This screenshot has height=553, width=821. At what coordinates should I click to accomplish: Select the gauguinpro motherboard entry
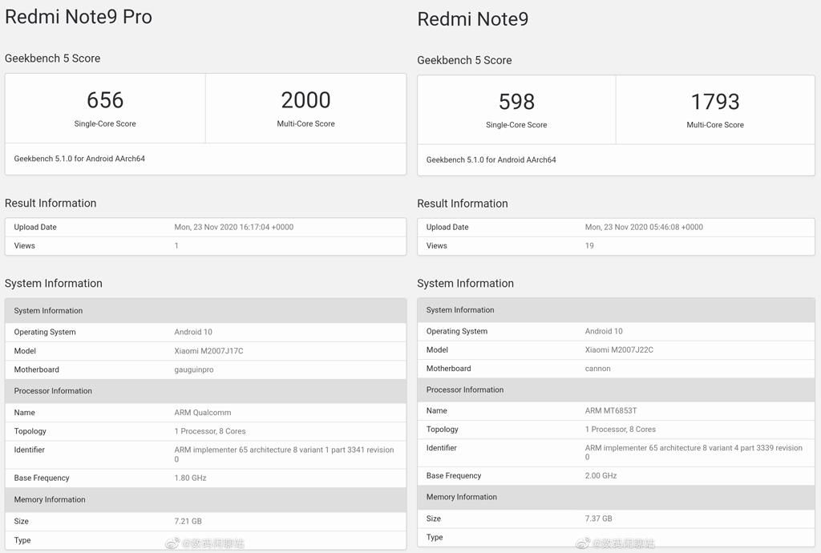(194, 370)
